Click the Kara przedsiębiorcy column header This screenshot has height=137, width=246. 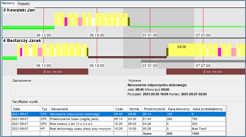click(x=209, y=109)
